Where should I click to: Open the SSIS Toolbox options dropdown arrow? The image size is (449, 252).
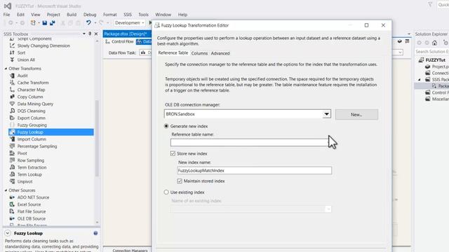(84, 34)
